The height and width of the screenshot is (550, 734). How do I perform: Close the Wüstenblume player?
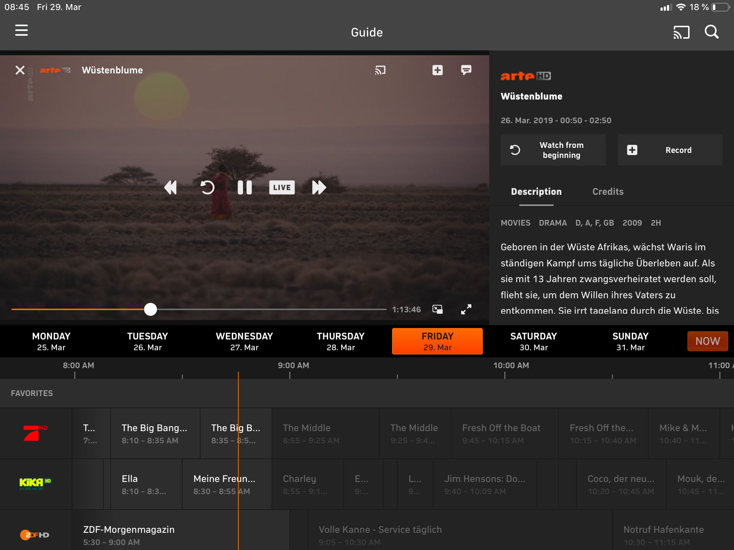click(20, 70)
